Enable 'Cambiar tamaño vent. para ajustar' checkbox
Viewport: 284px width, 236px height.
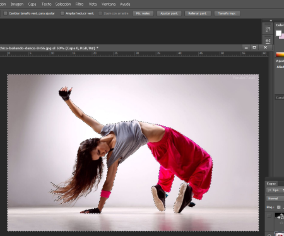(x=5, y=13)
